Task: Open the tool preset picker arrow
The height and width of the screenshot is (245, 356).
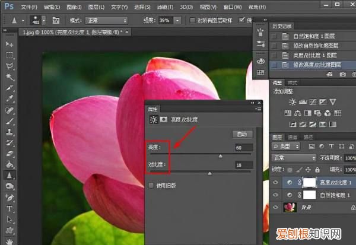Action: [x=23, y=21]
